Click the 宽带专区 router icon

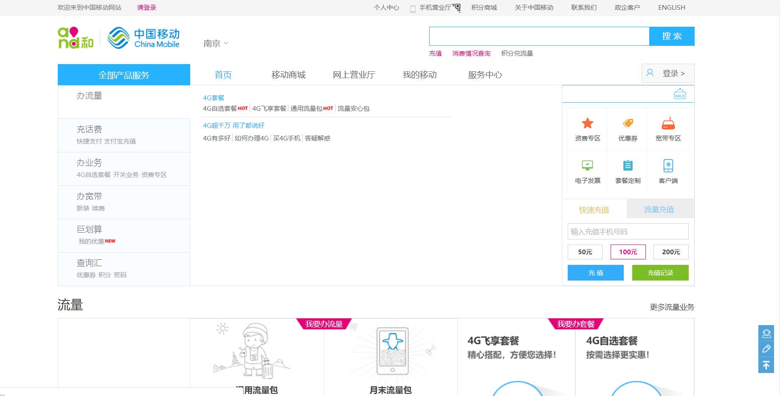click(668, 124)
